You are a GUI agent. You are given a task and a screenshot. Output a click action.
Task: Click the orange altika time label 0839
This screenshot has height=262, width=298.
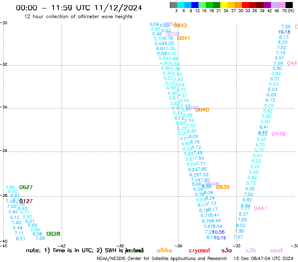click(x=223, y=187)
